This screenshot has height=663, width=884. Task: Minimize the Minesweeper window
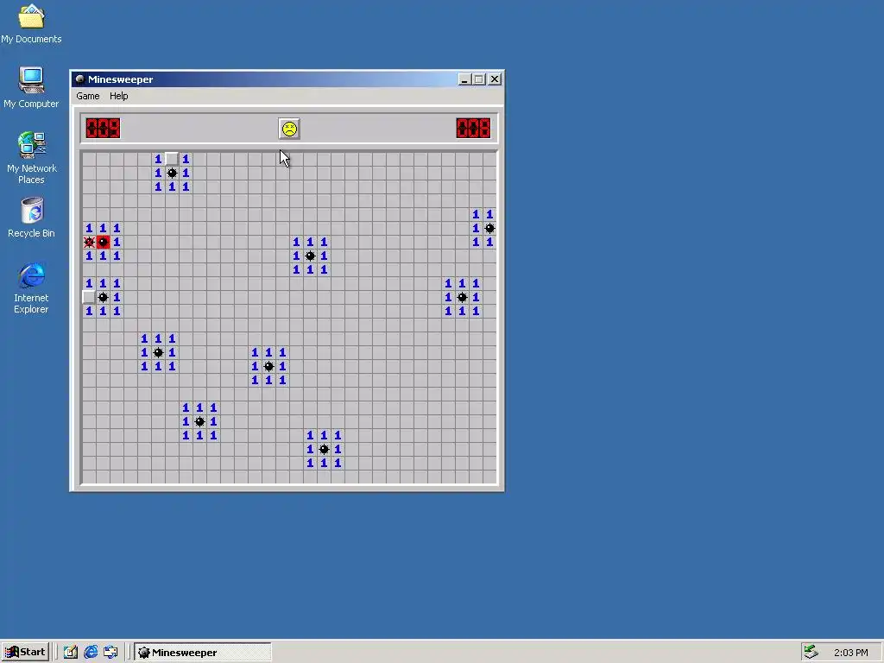click(464, 79)
